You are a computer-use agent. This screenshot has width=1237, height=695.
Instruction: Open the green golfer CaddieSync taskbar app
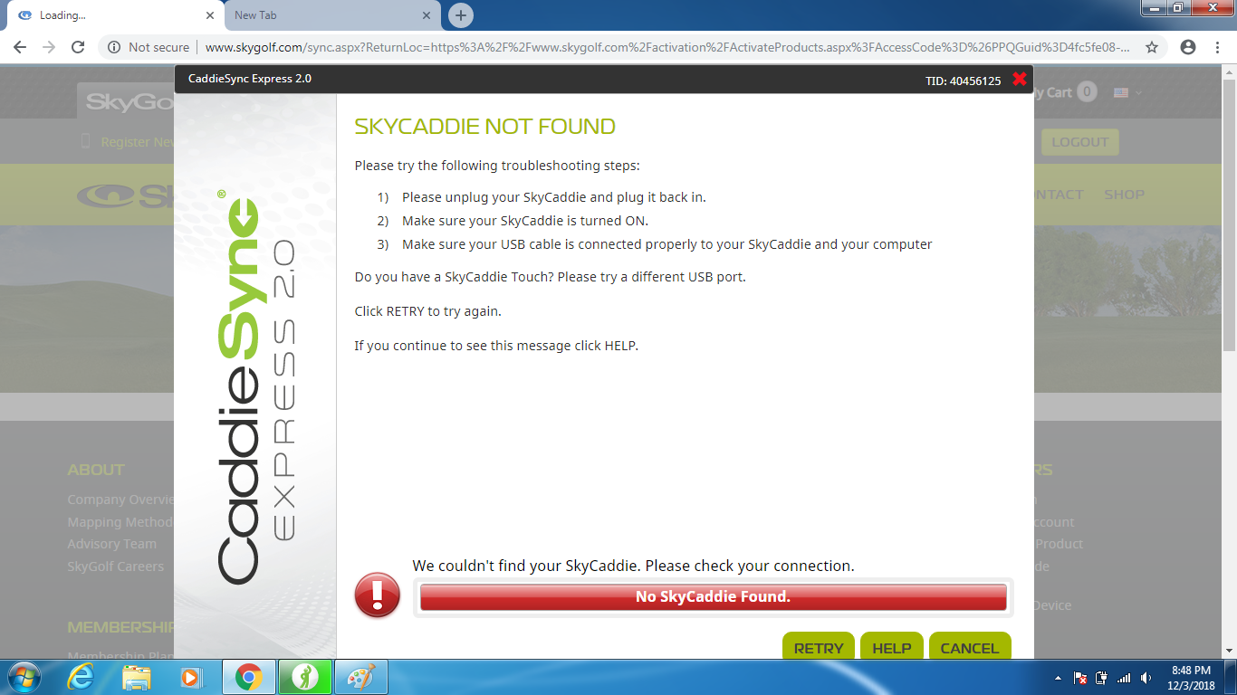pos(305,677)
